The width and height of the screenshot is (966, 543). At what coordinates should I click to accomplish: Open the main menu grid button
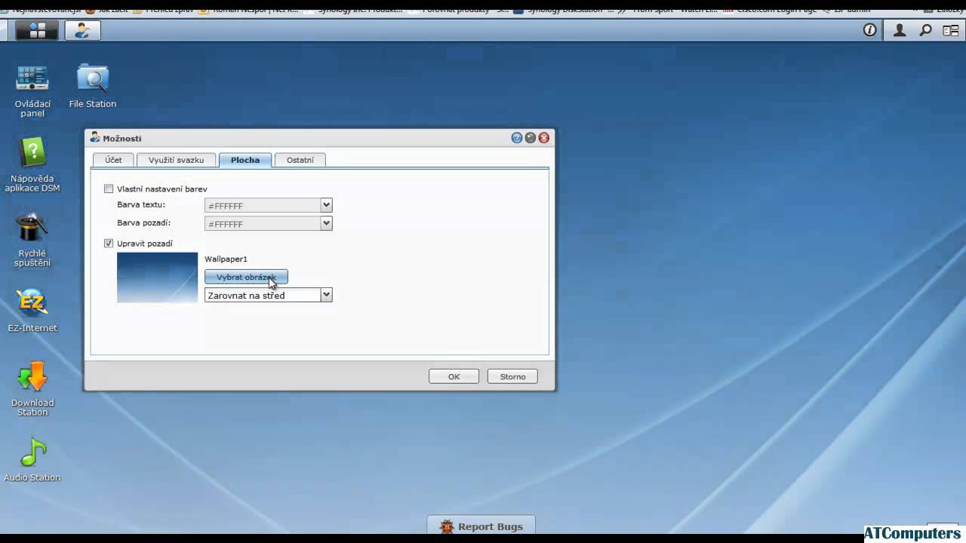click(x=37, y=31)
